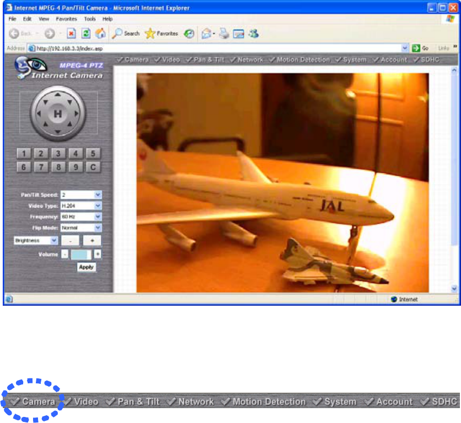The width and height of the screenshot is (461, 423).
Task: Open Video tab in browser page nav bar
Action: tap(167, 59)
